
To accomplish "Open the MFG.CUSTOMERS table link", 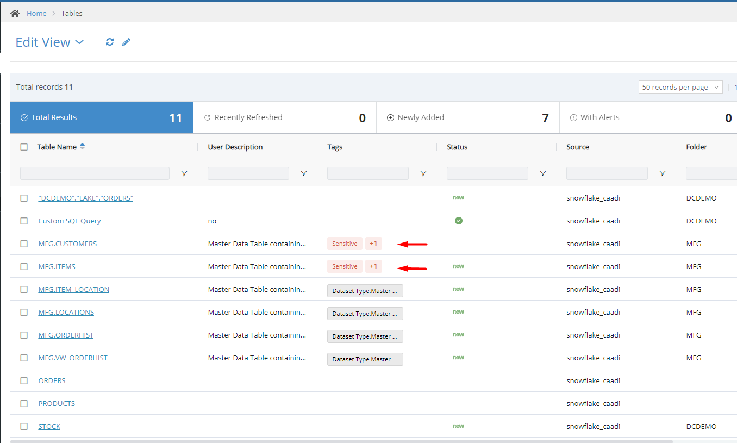I will (67, 244).
